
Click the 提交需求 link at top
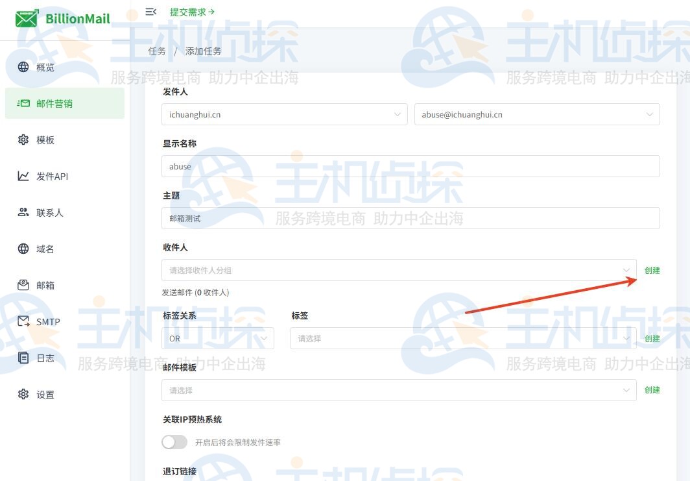[x=192, y=12]
